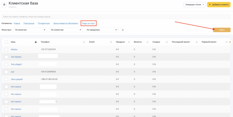Select the Лиды из чата segment

click(x=88, y=23)
